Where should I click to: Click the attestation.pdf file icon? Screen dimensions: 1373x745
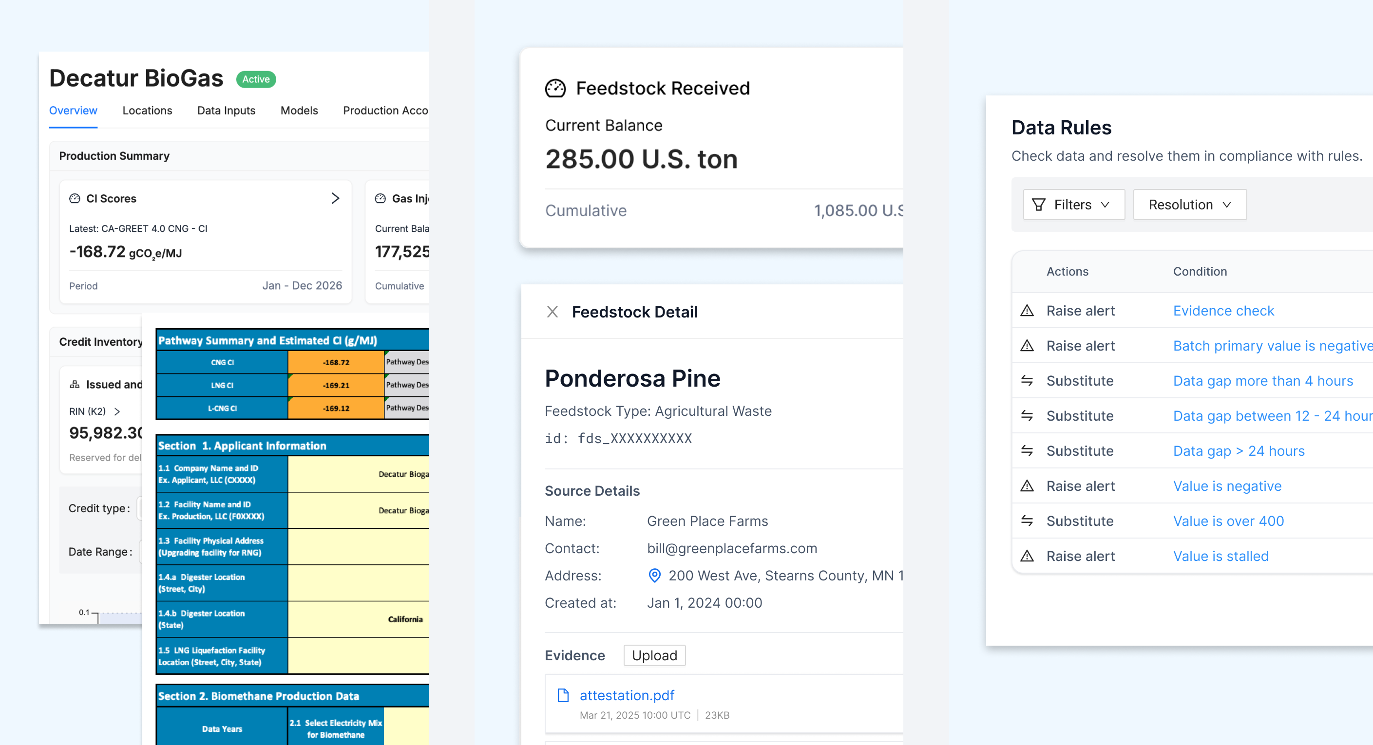point(563,695)
